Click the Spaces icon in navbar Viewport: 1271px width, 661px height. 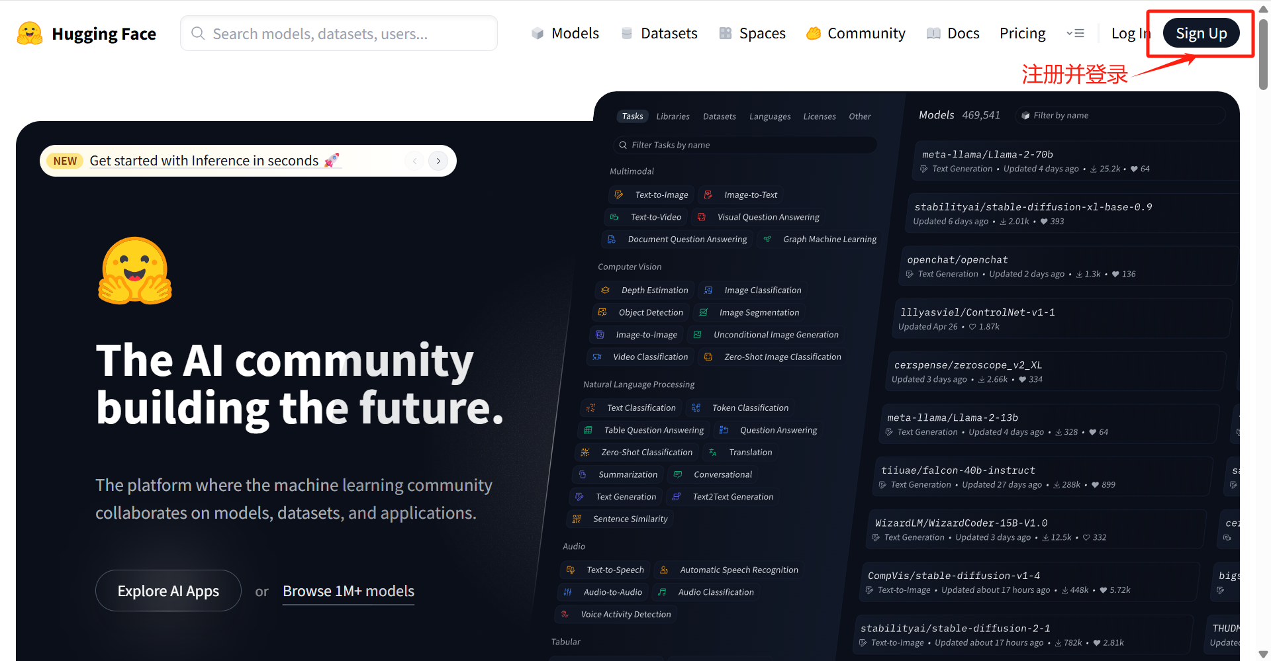coord(726,34)
